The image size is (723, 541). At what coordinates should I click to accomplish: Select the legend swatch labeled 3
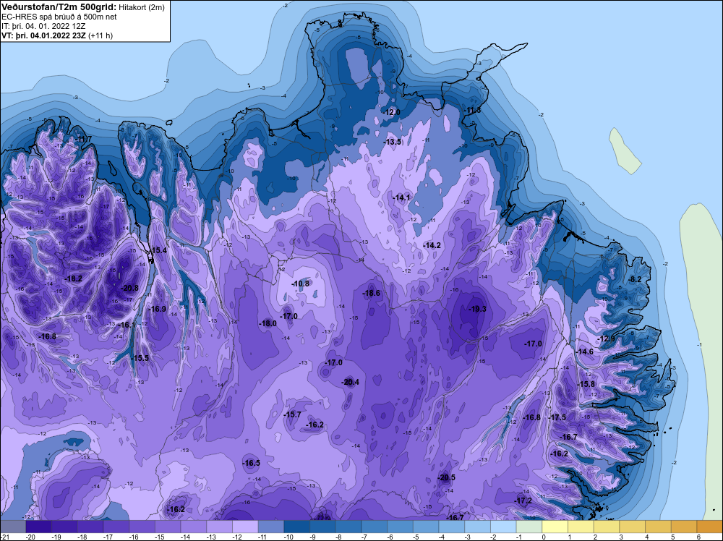pos(633,526)
